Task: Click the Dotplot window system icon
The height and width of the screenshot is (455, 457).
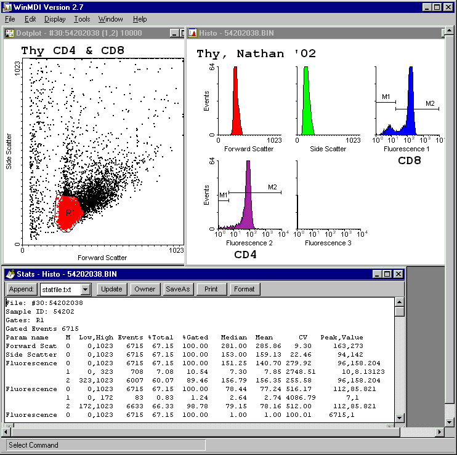Action: tap(9, 33)
